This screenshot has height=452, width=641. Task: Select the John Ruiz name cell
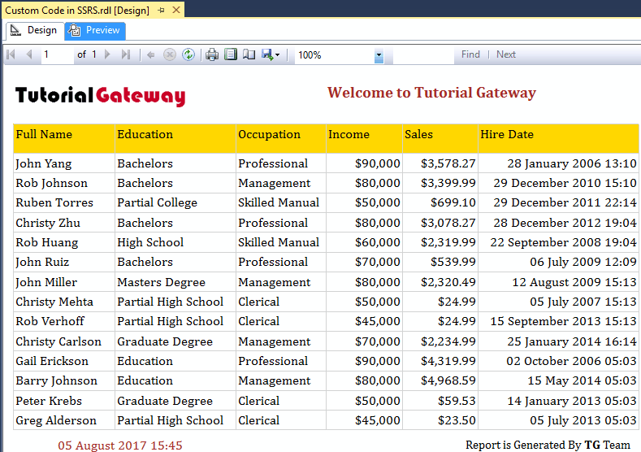(63, 263)
